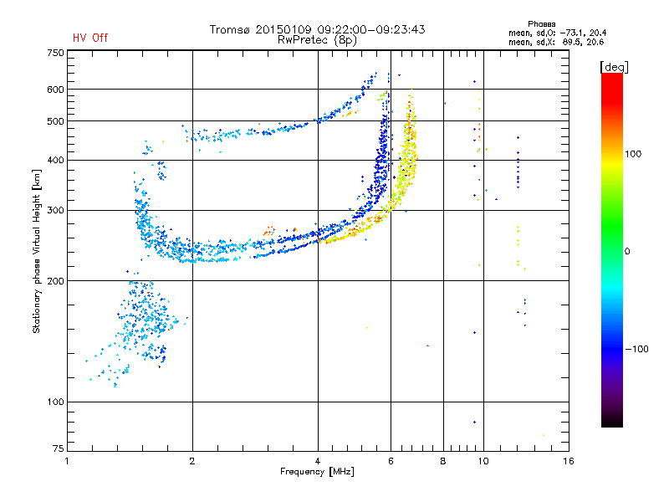Click the y-axis tick label "100" on height axis
This screenshot has height=502, width=669.
(x=55, y=402)
